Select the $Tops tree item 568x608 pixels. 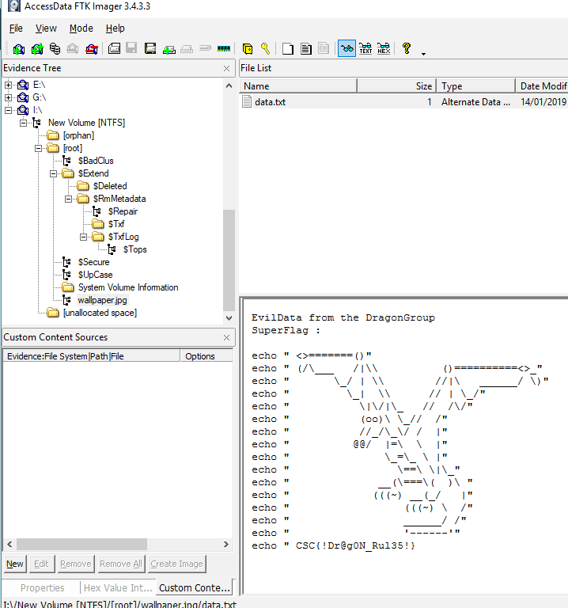(x=134, y=249)
